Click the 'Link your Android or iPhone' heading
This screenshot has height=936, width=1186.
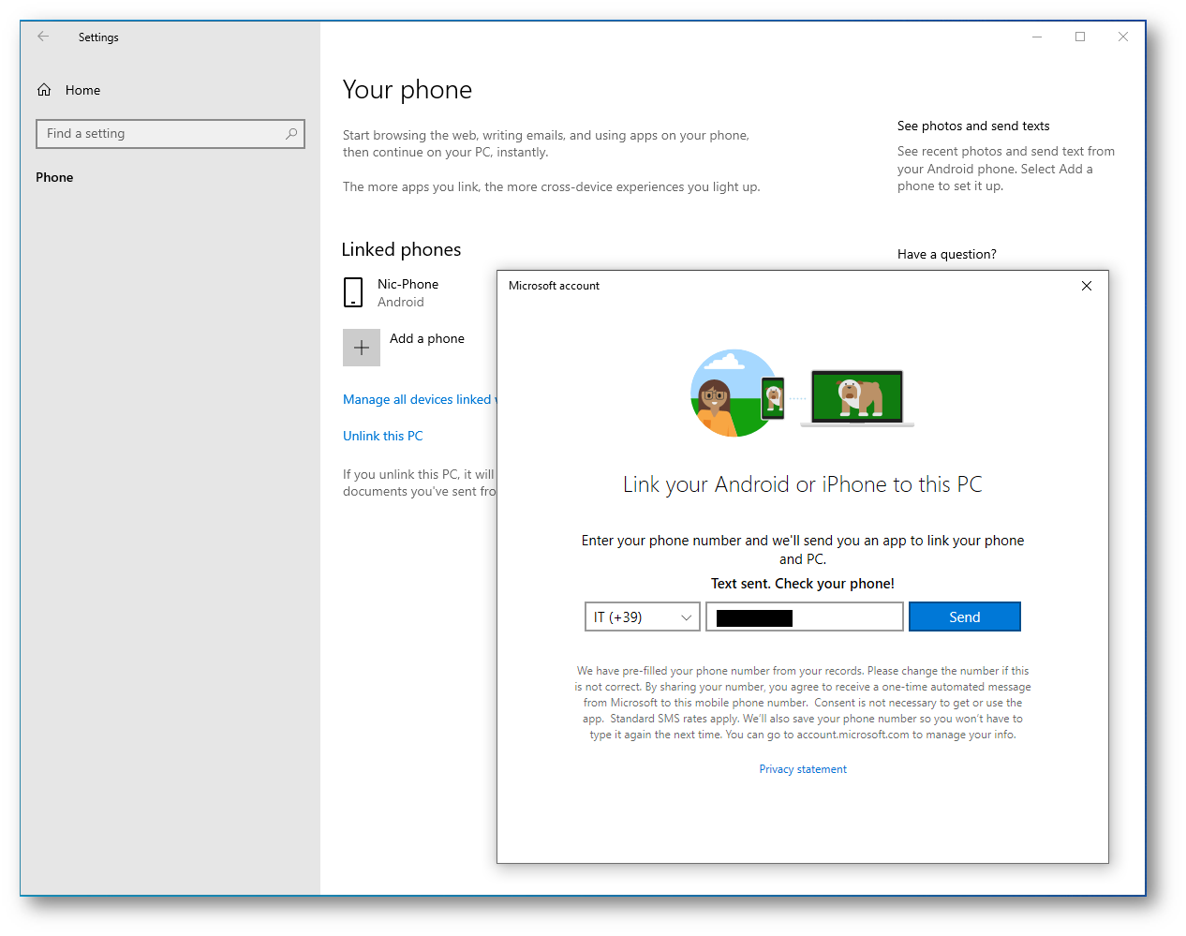803,484
